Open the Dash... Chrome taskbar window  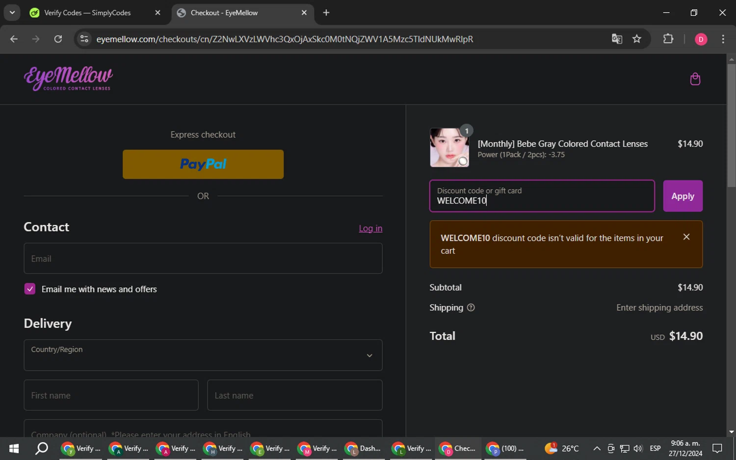tap(363, 448)
